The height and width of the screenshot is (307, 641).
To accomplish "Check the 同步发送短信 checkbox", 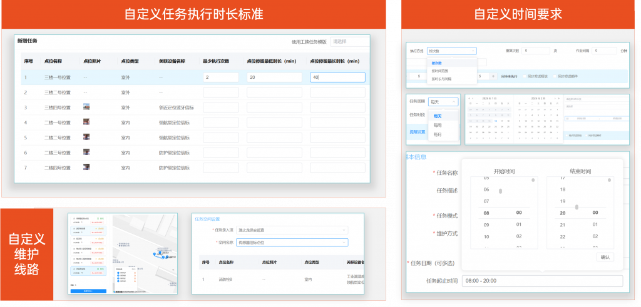I will pos(523,76).
